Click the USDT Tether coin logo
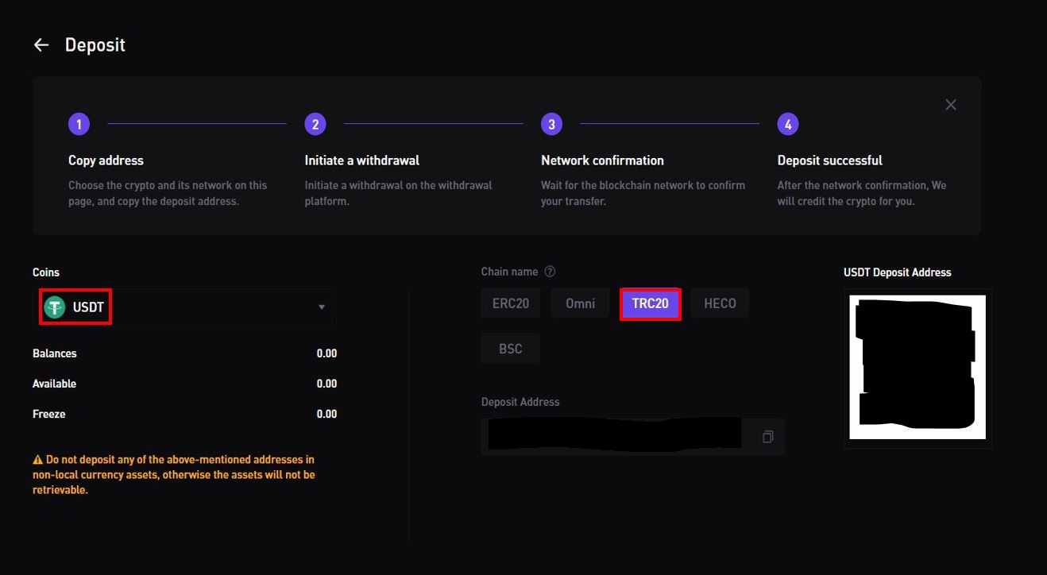The width and height of the screenshot is (1047, 575). [55, 307]
